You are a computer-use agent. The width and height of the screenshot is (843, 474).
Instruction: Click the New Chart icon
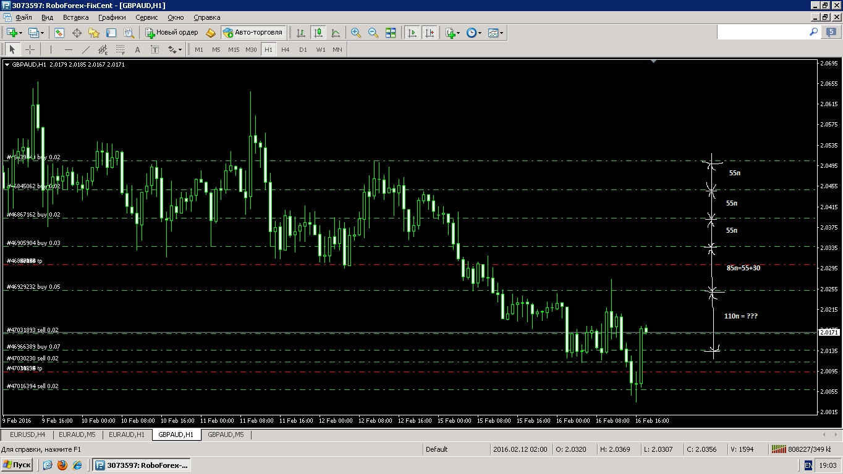pos(12,33)
